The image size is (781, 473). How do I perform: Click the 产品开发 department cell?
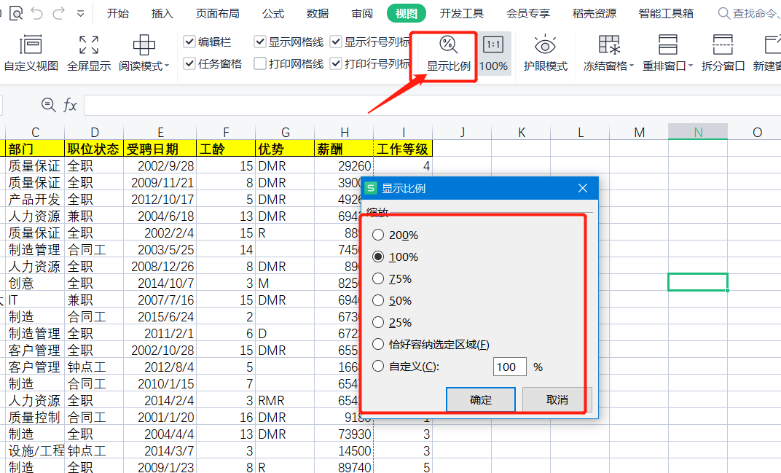35,199
